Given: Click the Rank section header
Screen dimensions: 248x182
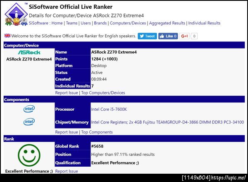Looking at the screenshot, I should (x=124, y=139).
